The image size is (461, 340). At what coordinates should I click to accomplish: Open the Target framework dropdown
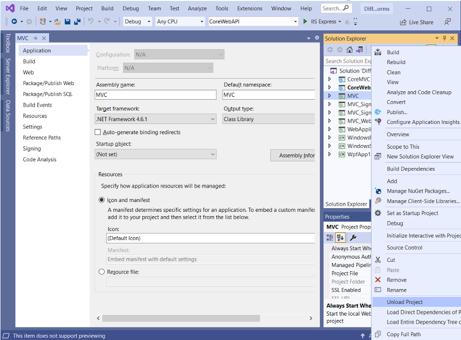point(156,119)
